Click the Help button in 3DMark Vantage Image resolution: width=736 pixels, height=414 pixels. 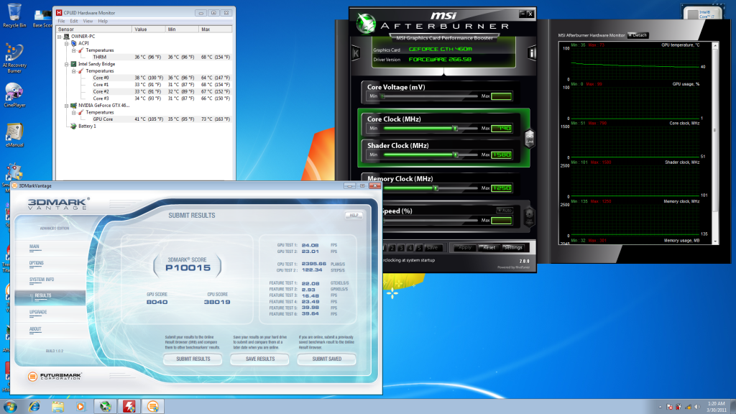354,215
